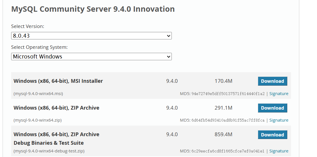Image resolution: width=317 pixels, height=157 pixels.
Task: Open Signature link for mysql-9.4.0-winx64.zip
Action: [279, 120]
